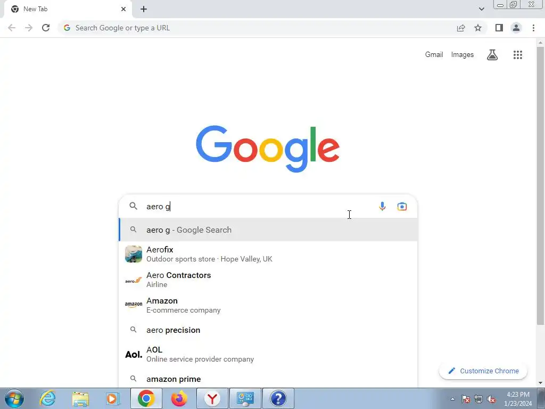Reload the current page
Image resolution: width=545 pixels, height=409 pixels.
(46, 28)
